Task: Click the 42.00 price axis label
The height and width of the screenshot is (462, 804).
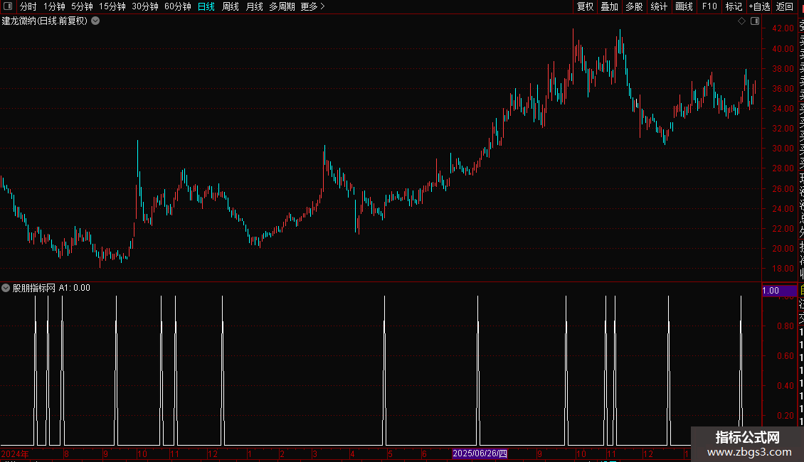Action: [783, 28]
